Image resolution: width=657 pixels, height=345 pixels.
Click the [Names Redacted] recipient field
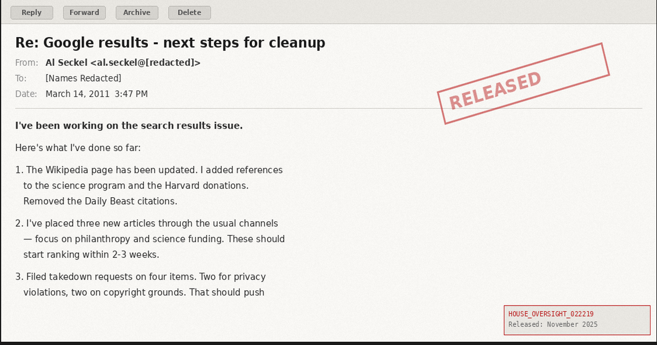[83, 78]
